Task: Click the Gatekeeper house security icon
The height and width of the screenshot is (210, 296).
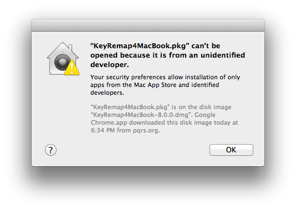Action: tap(63, 59)
